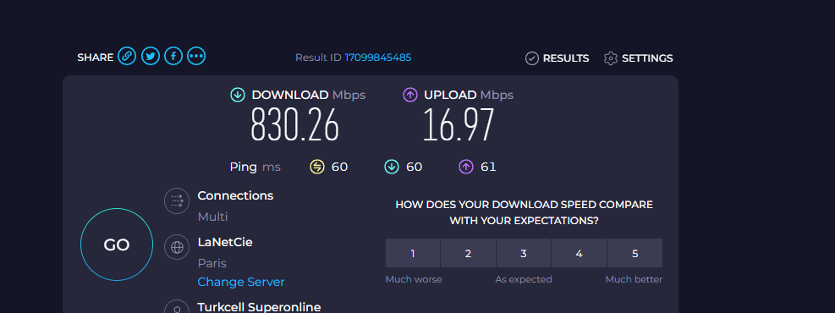
Task: Click the download ping teal icon
Action: (392, 167)
